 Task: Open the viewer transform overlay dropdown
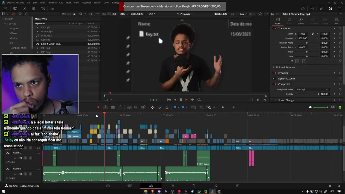tap(111, 100)
